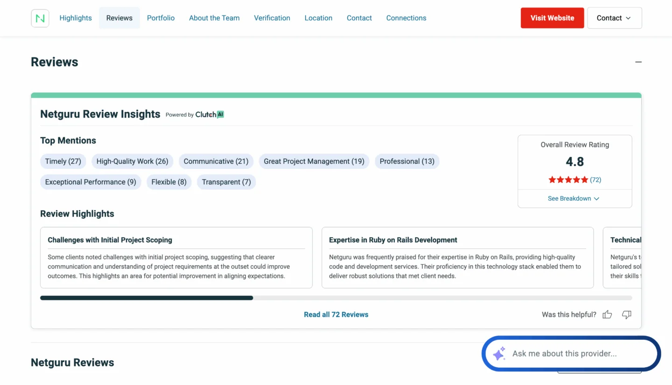Click the Visit Website button
This screenshot has height=385, width=672.
(x=552, y=18)
